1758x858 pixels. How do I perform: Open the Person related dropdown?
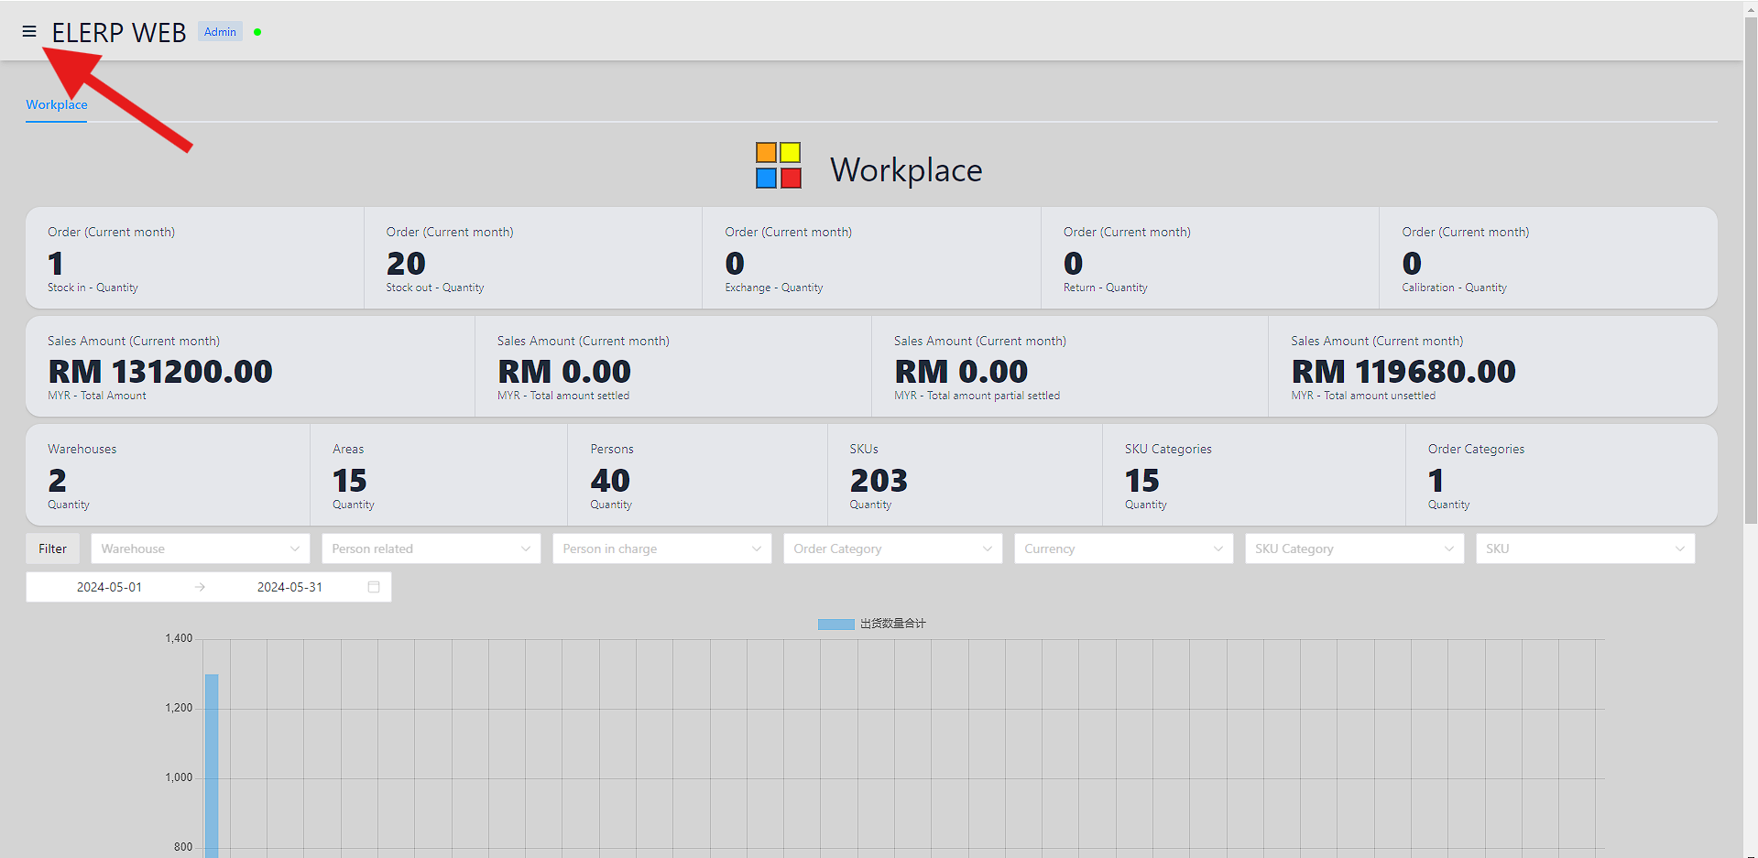431,548
